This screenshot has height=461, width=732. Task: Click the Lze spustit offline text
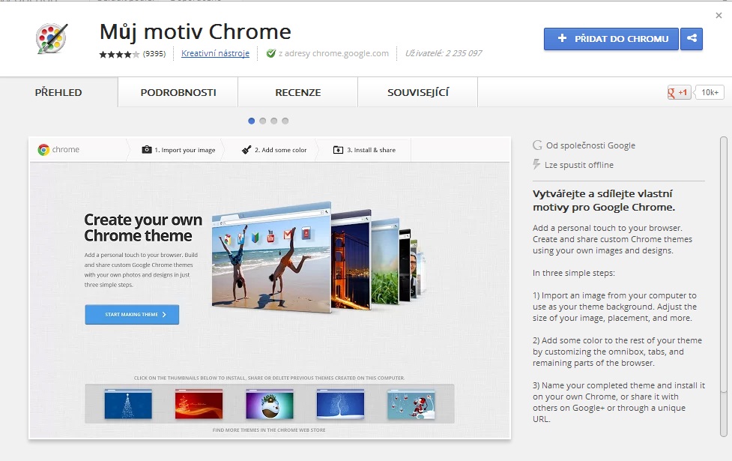coord(579,165)
